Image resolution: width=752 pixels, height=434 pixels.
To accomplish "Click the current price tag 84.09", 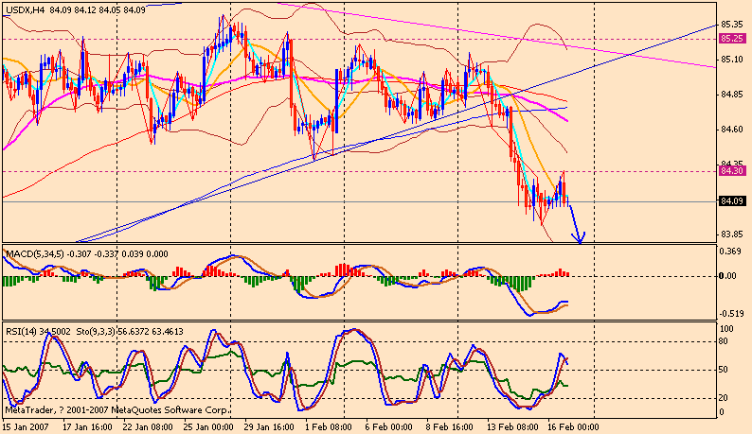I will (732, 201).
